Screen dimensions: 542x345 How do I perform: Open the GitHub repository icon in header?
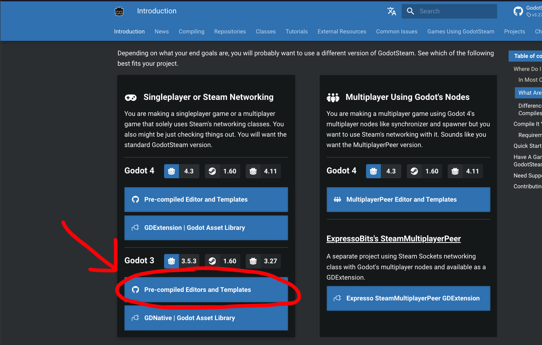click(x=518, y=12)
